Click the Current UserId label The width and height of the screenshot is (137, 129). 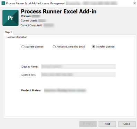pyautogui.click(x=29, y=20)
